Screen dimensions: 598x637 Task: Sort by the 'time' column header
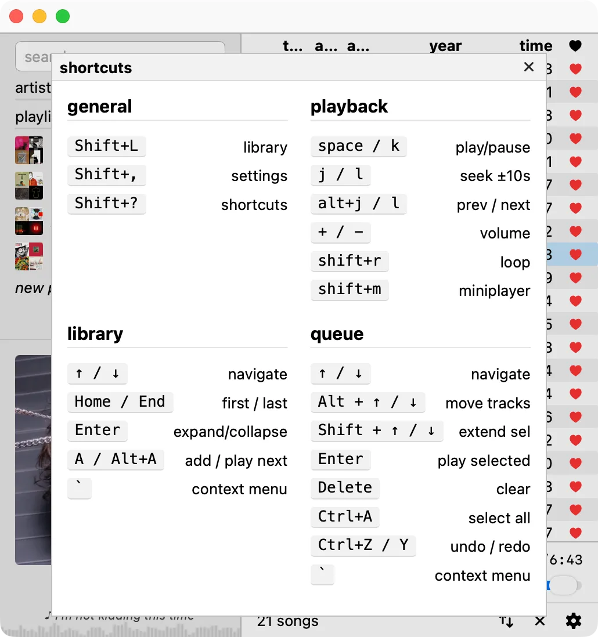[536, 45]
